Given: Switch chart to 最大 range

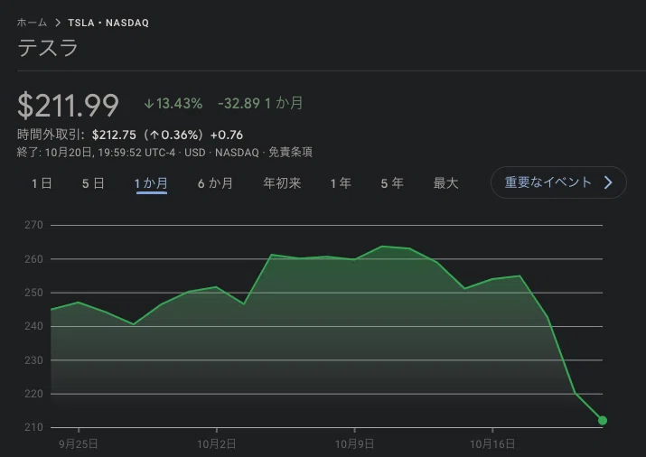Looking at the screenshot, I should point(445,183).
